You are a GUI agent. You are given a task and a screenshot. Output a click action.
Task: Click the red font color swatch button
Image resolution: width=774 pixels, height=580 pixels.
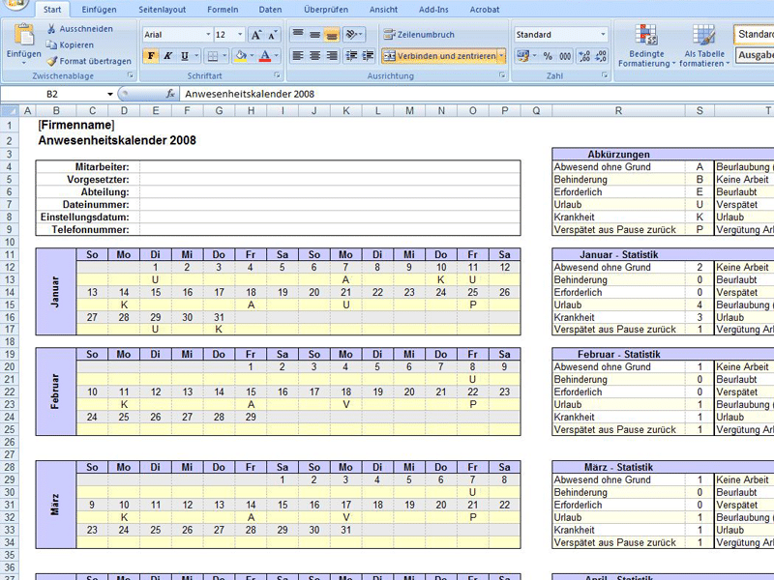264,56
